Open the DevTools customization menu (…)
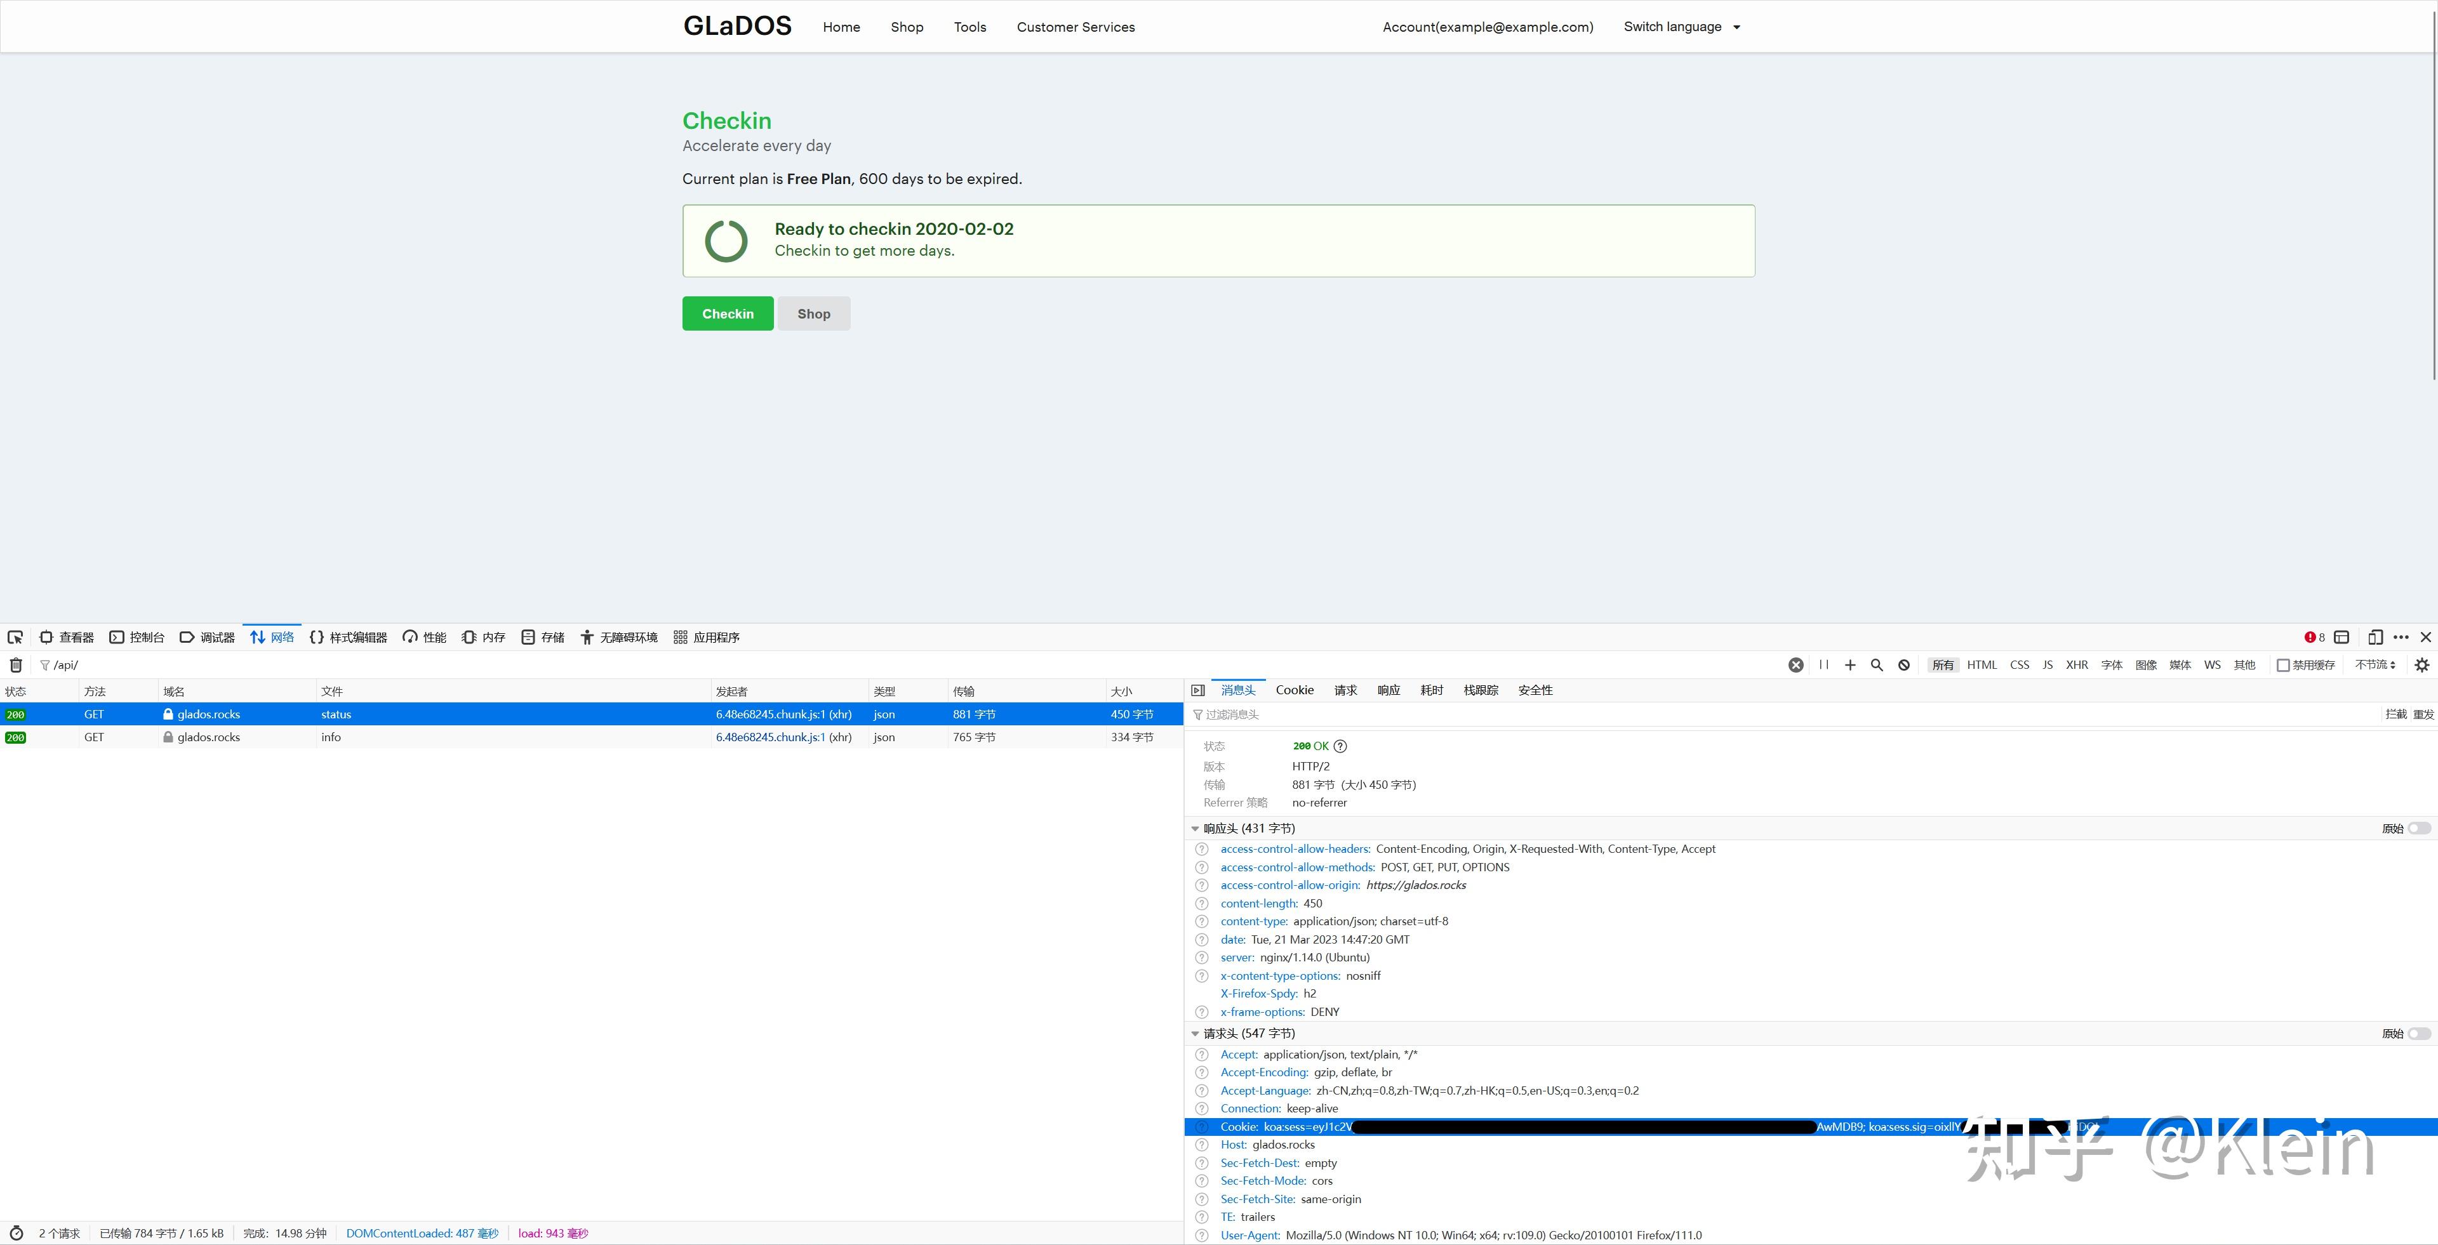Image resolution: width=2438 pixels, height=1245 pixels. 2401,636
